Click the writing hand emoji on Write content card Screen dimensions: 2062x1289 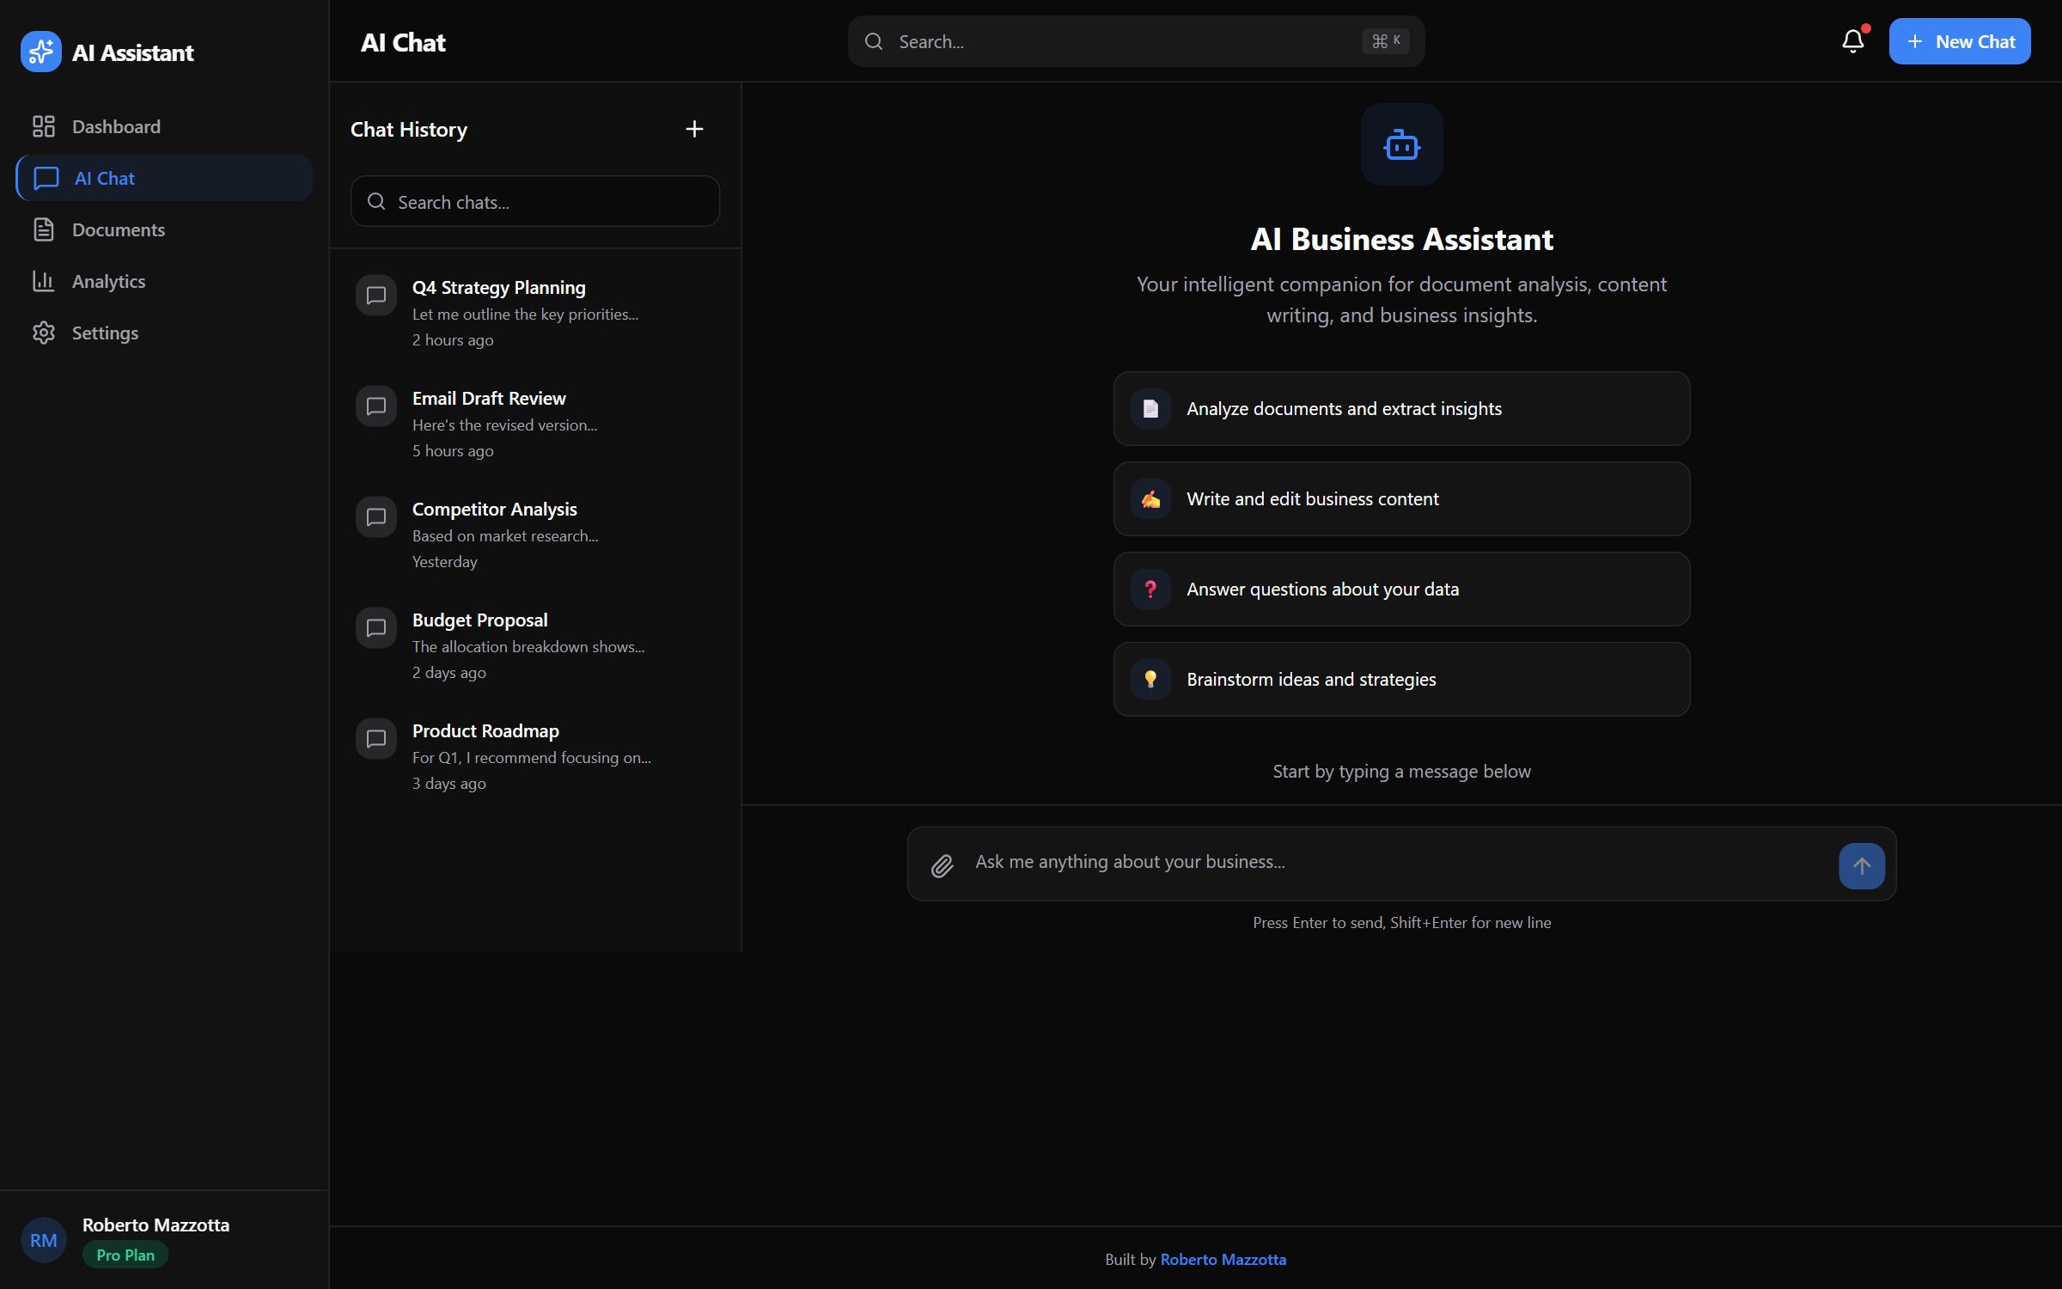click(x=1150, y=499)
